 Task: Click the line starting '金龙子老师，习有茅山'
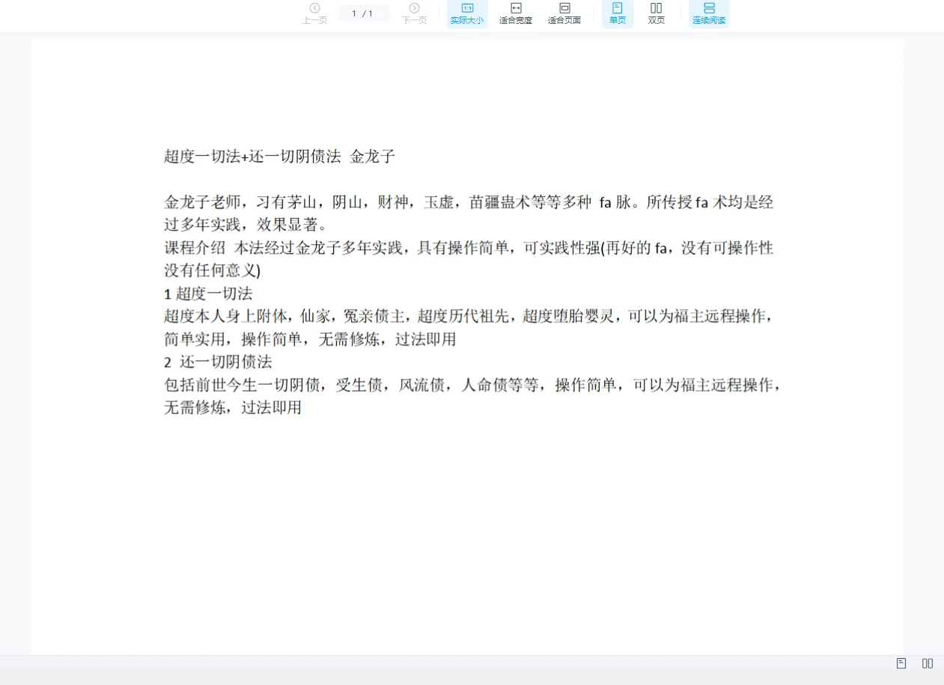469,202
